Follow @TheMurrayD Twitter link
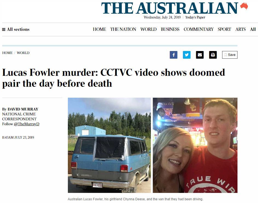The height and width of the screenshot is (203, 258). 27,124
